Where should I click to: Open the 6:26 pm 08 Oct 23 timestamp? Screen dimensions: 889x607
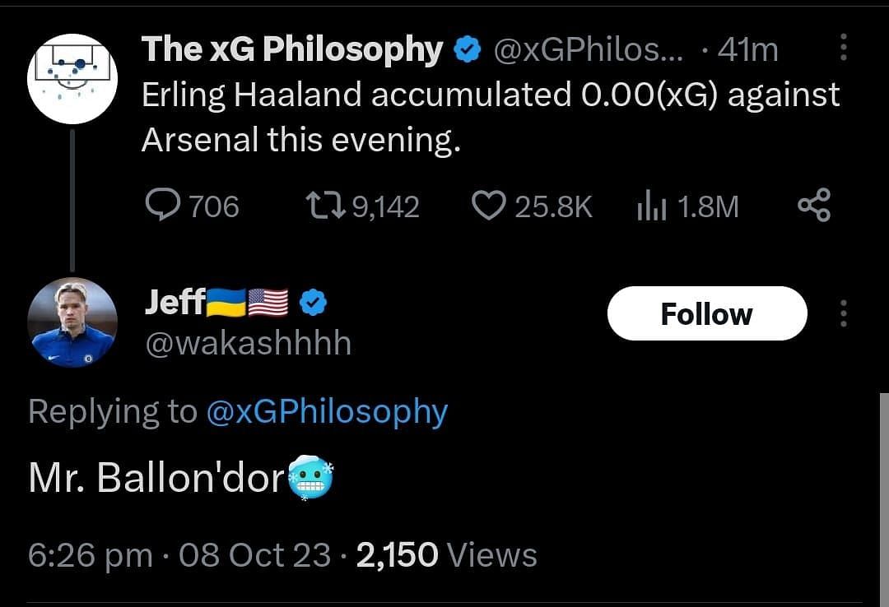point(179,555)
